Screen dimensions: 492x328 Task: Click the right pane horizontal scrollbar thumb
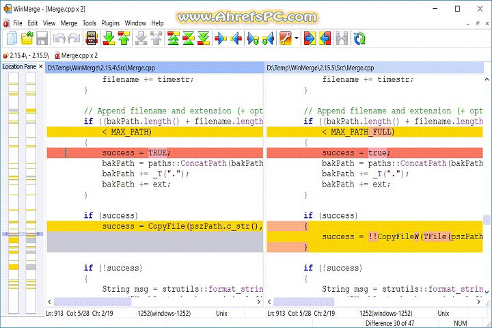(x=303, y=302)
